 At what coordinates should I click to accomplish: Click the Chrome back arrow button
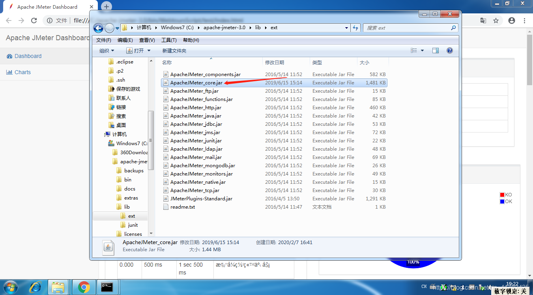tap(9, 21)
